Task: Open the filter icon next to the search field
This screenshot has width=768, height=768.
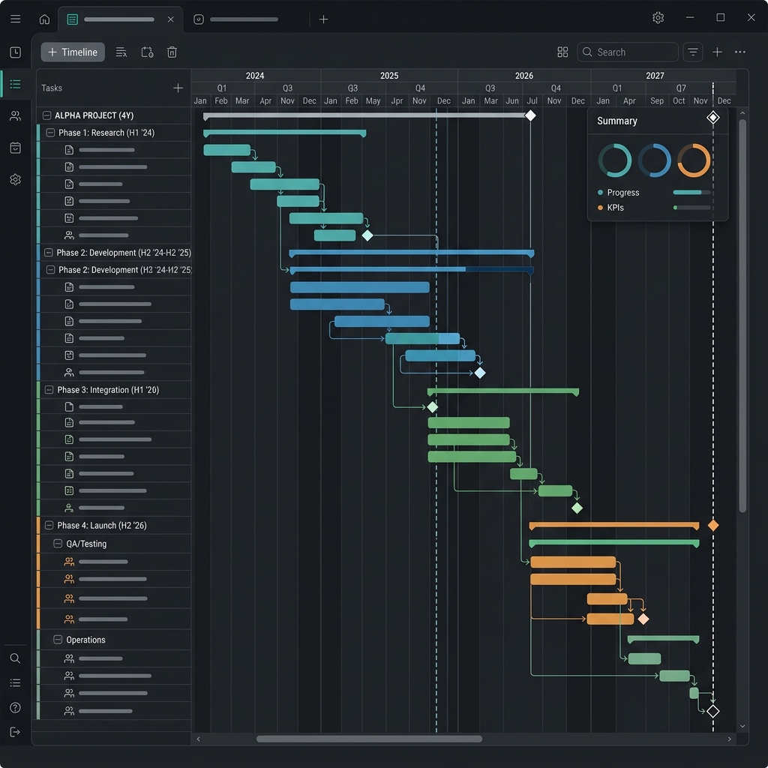Action: [x=693, y=52]
